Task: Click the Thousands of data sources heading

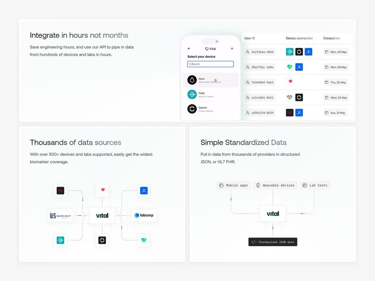Action: pos(76,143)
